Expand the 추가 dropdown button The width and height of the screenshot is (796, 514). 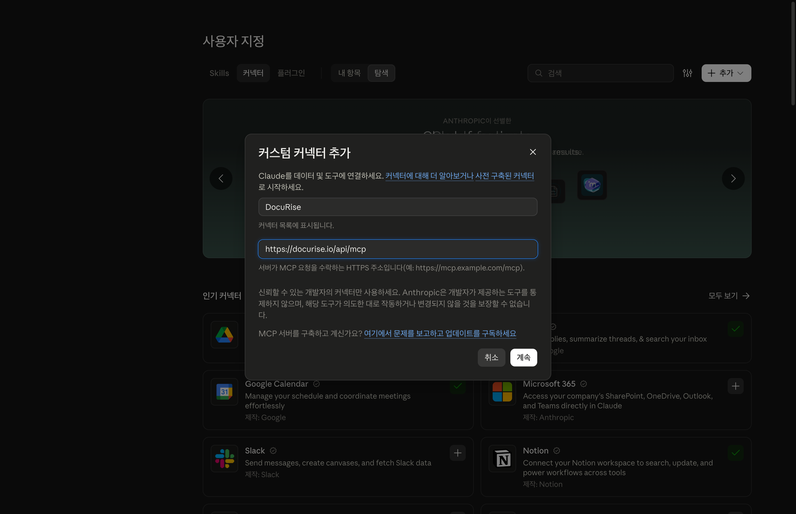point(726,73)
